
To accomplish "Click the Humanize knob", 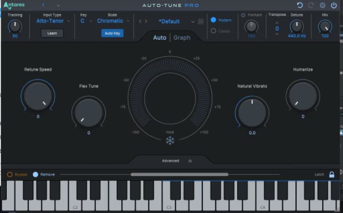I will (x=303, y=96).
